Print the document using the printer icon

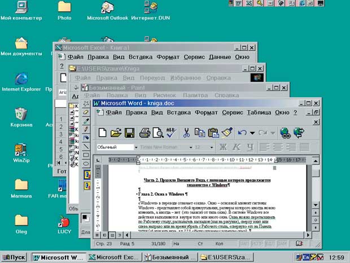pos(145,132)
